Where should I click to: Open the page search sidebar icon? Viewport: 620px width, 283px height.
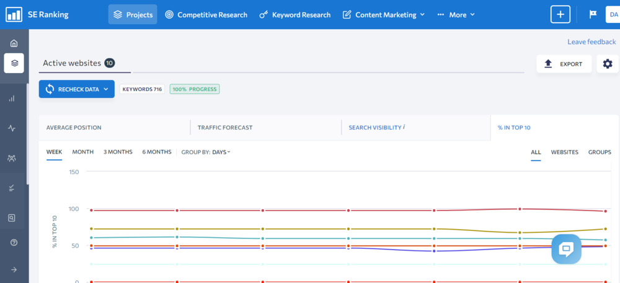coord(12,217)
